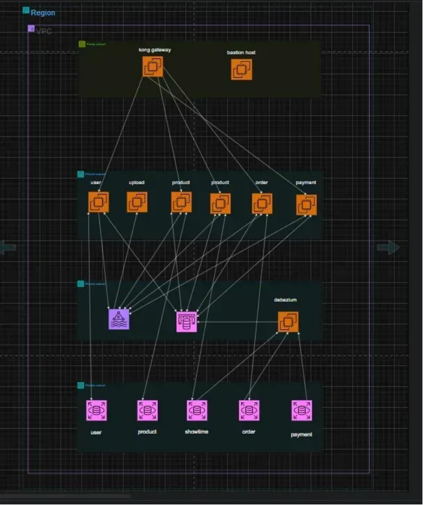Click the "user" label above the EC2 instance
The width and height of the screenshot is (423, 505).
96,183
